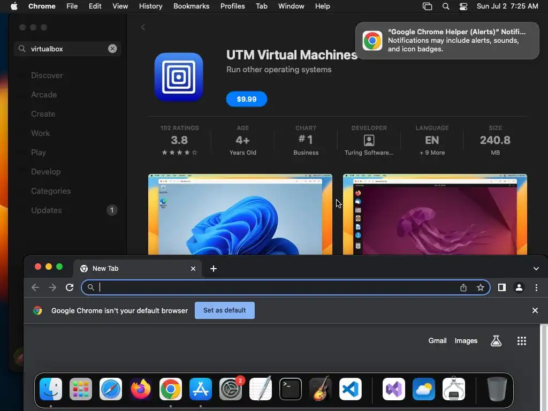Open the Windows 11 screenshot thumbnail
Screen dimensions: 548x411
click(240, 214)
